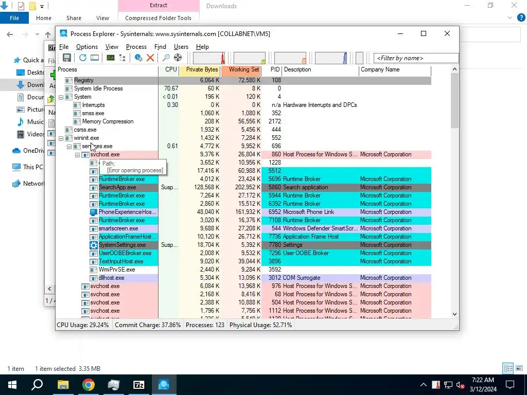Sort by Private Bytes column header

[200, 69]
